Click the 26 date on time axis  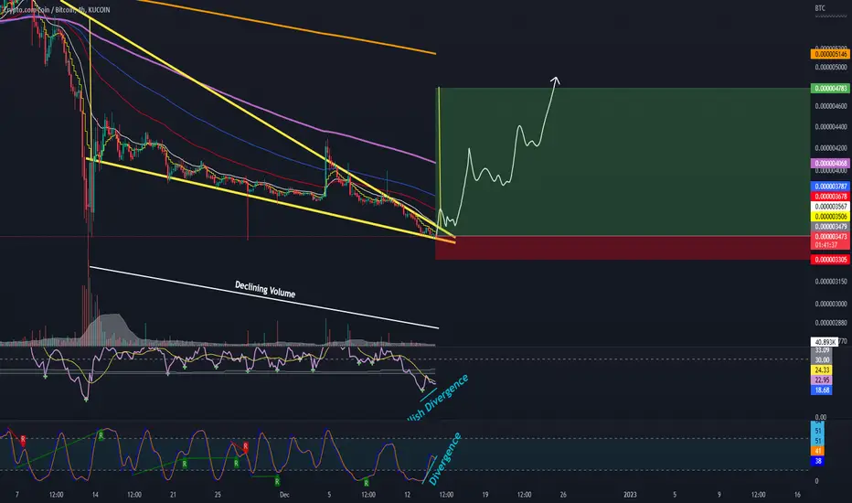563,495
